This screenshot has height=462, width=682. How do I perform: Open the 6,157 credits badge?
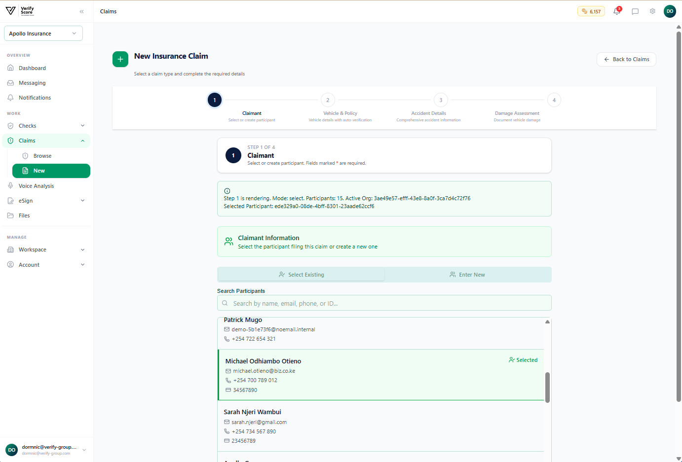pos(591,11)
